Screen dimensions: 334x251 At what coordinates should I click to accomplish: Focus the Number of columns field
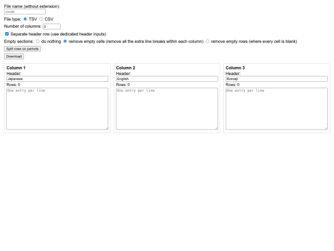point(51,27)
